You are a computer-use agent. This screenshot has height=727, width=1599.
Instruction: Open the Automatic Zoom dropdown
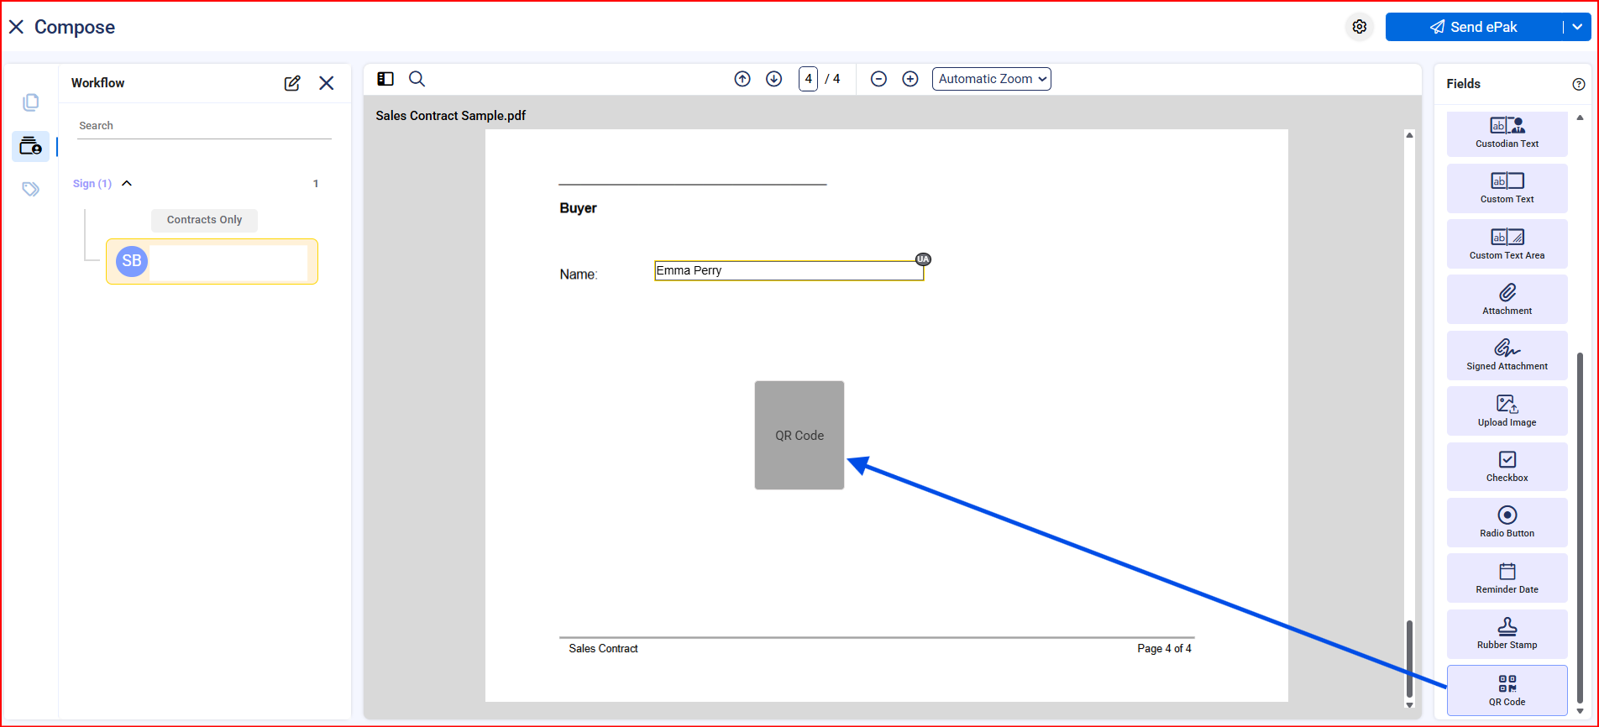pos(991,79)
